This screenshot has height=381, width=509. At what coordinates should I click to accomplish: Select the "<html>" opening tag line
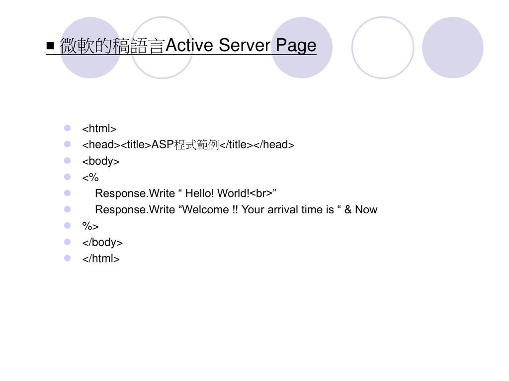pos(99,128)
